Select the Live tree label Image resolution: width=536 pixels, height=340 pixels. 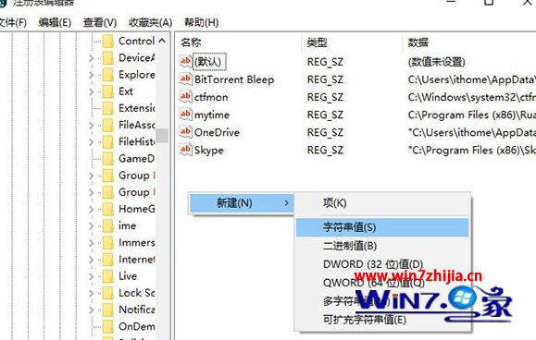point(128,276)
